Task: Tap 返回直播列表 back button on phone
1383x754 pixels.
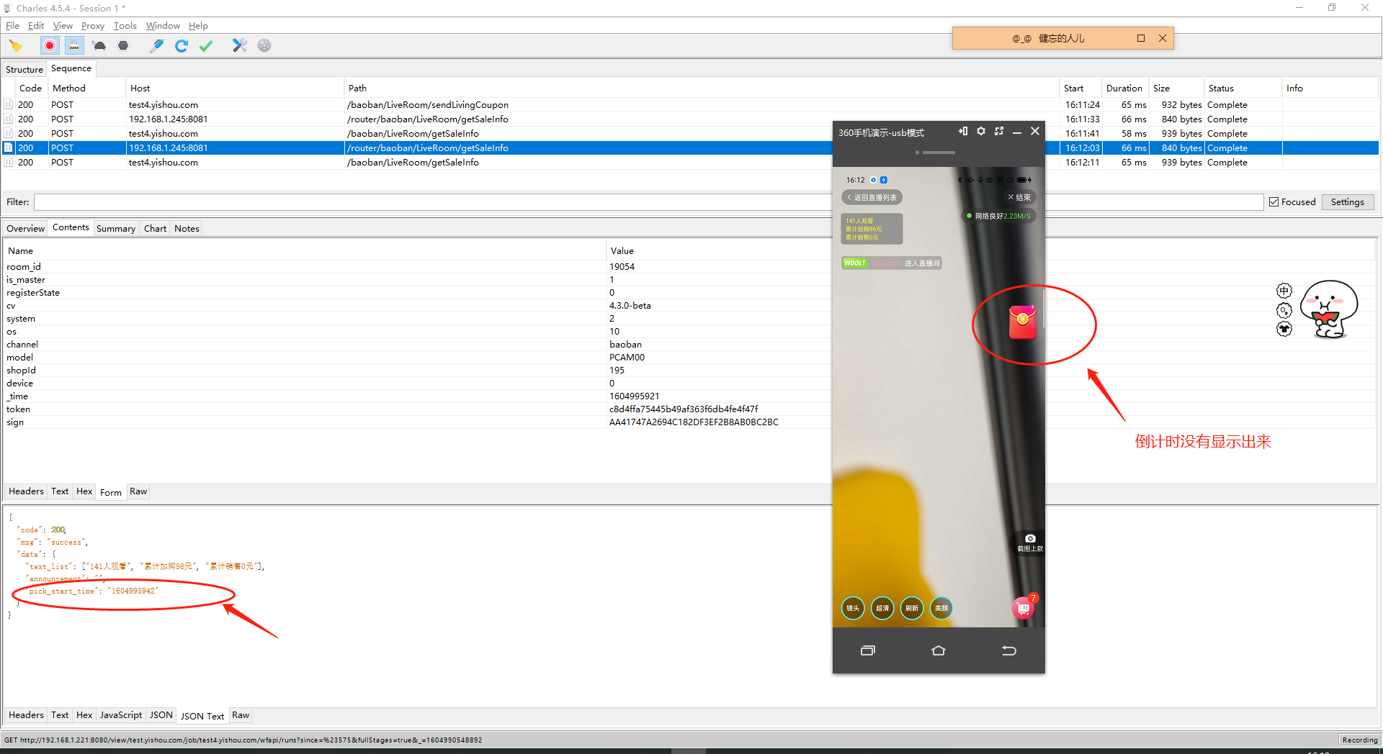Action: [872, 197]
